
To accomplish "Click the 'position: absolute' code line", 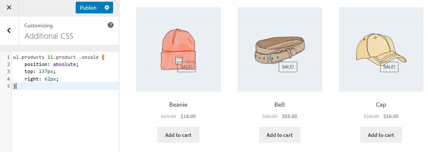I will point(66,65).
